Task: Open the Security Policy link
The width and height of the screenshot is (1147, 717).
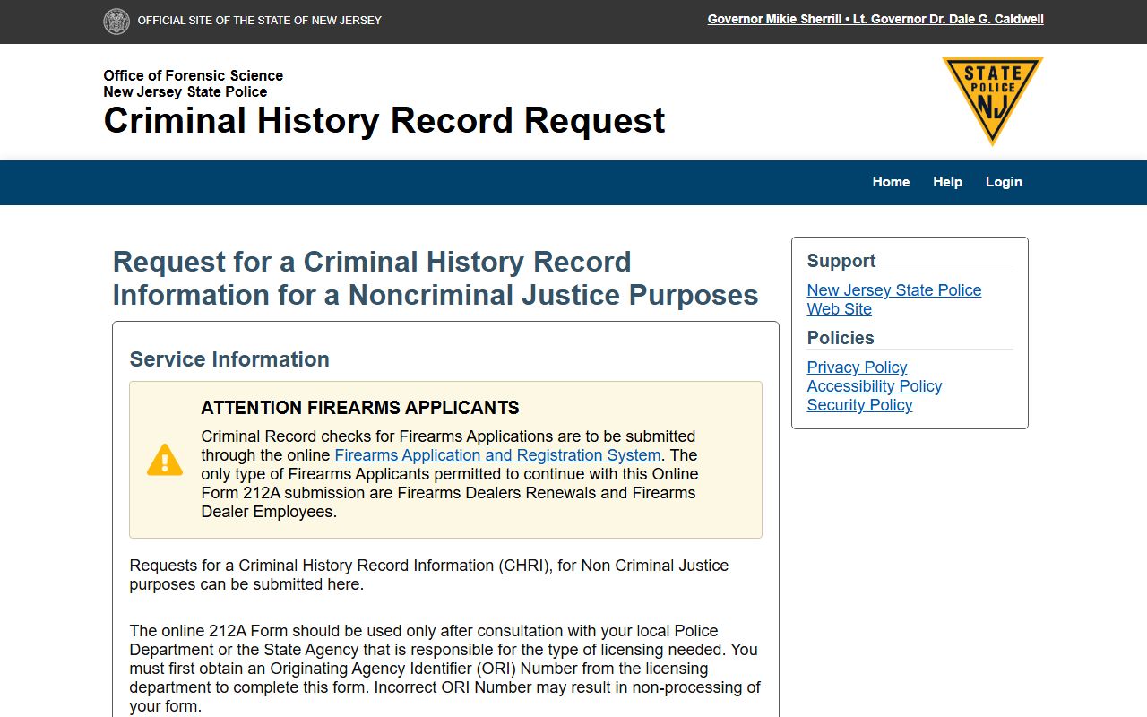Action: pos(859,405)
